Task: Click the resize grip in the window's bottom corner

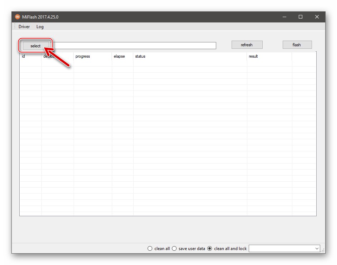Action: coord(323,251)
